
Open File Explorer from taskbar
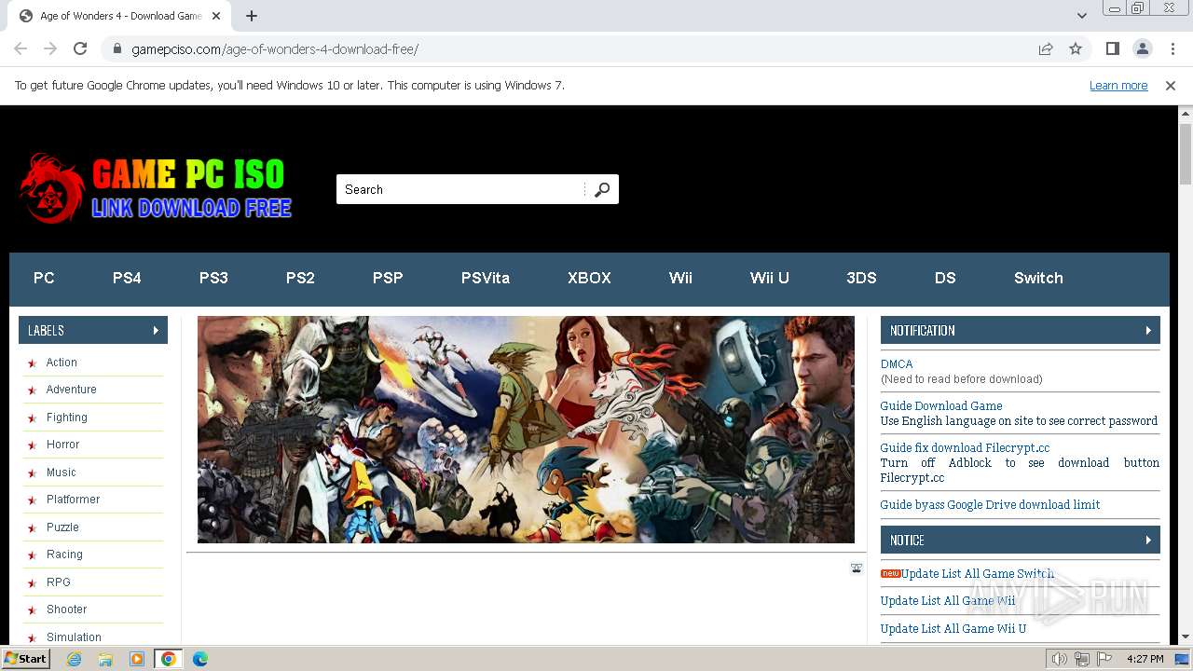[105, 659]
